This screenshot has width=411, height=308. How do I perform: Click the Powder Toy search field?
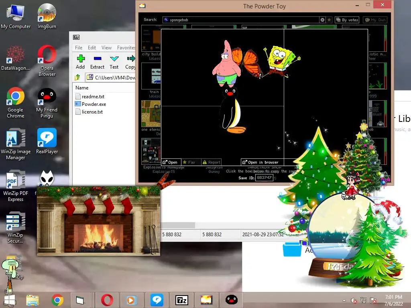[x=241, y=20]
